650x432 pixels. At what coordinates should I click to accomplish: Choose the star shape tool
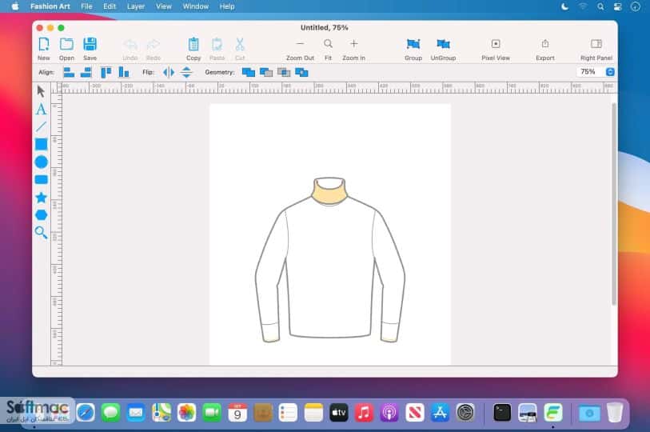pos(41,197)
